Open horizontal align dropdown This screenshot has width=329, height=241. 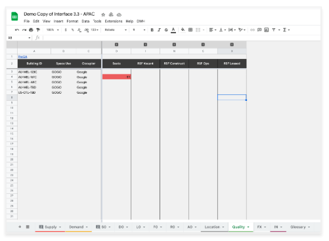click(213, 30)
